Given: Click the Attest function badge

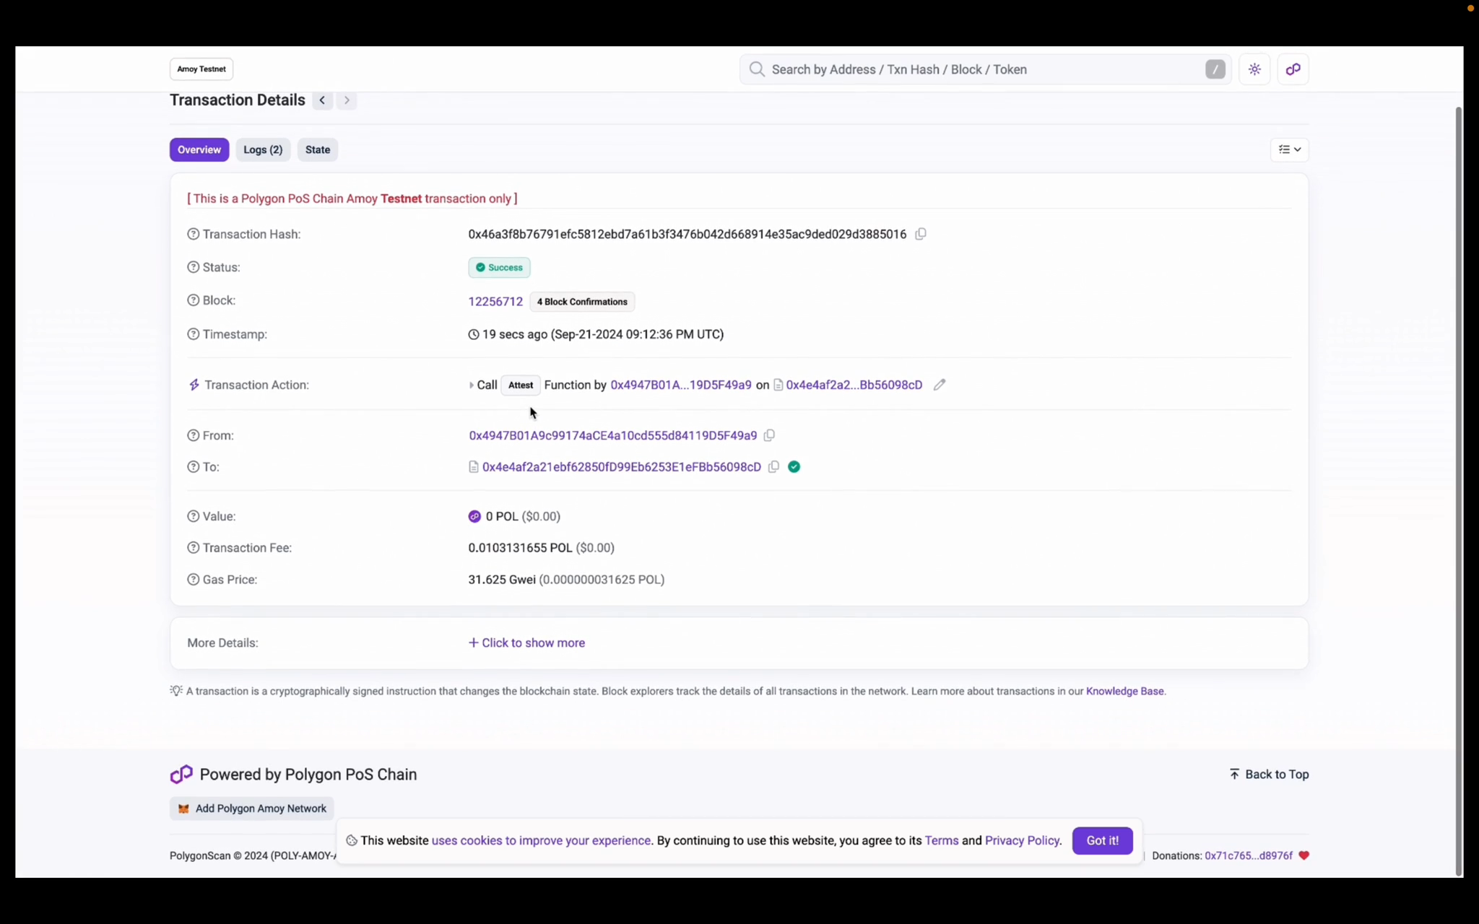Looking at the screenshot, I should point(521,385).
